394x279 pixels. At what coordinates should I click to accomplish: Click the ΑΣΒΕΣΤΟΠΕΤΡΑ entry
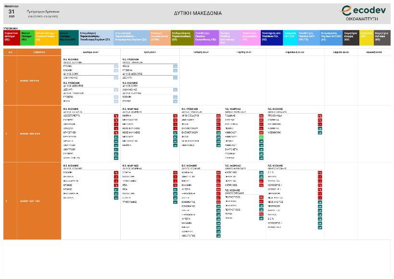72,116
